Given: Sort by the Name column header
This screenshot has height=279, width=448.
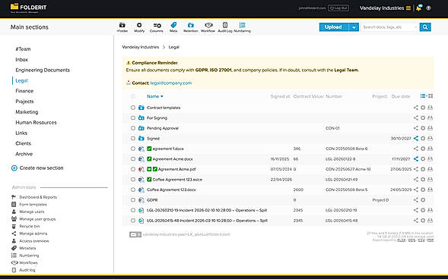Looking at the screenshot, I should tap(155, 96).
